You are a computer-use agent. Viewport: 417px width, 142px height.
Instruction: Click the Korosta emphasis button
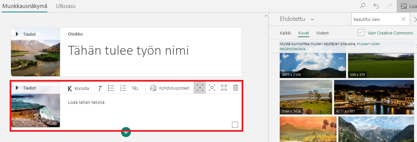(x=78, y=88)
